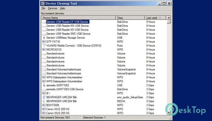Click the B:\ portable device icon
212x121 pixels.
44,93
